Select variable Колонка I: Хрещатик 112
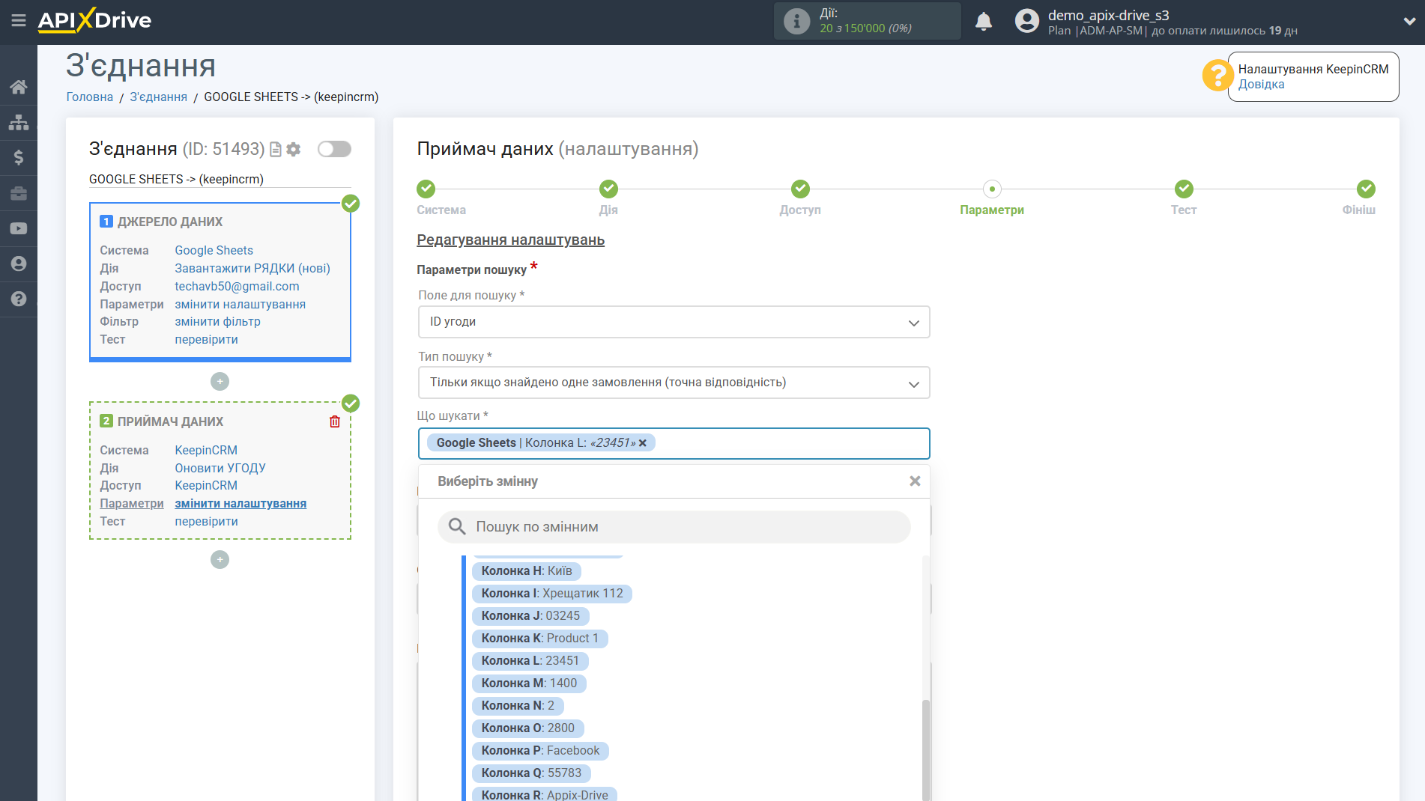This screenshot has height=801, width=1425. [551, 594]
